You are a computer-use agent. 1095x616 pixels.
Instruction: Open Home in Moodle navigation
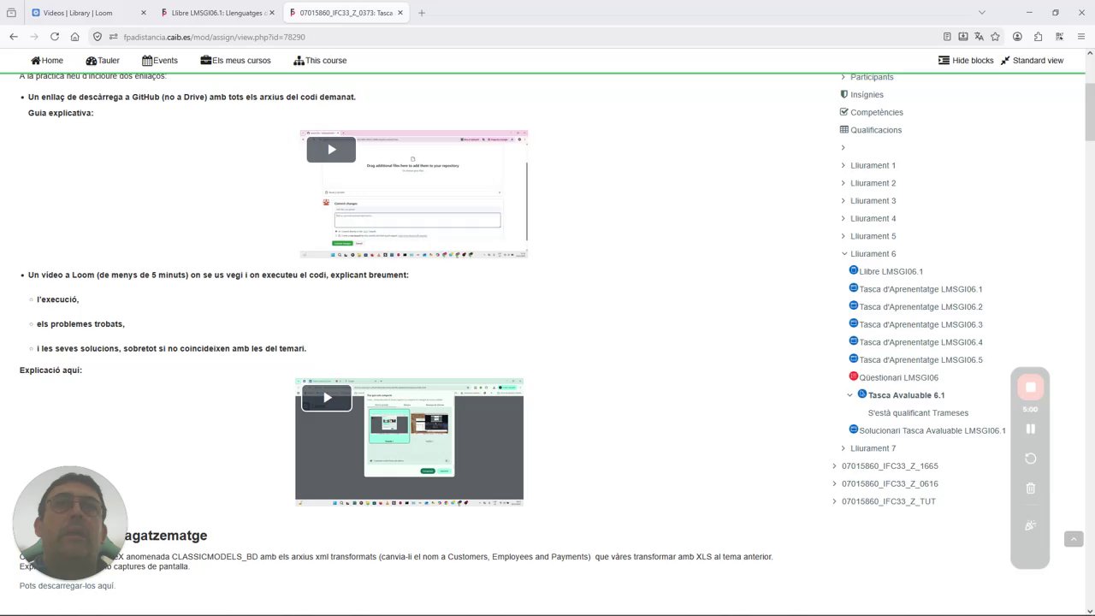pos(46,61)
